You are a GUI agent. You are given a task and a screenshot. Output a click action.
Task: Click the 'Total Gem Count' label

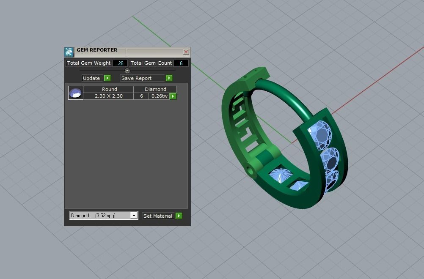pyautogui.click(x=151, y=63)
